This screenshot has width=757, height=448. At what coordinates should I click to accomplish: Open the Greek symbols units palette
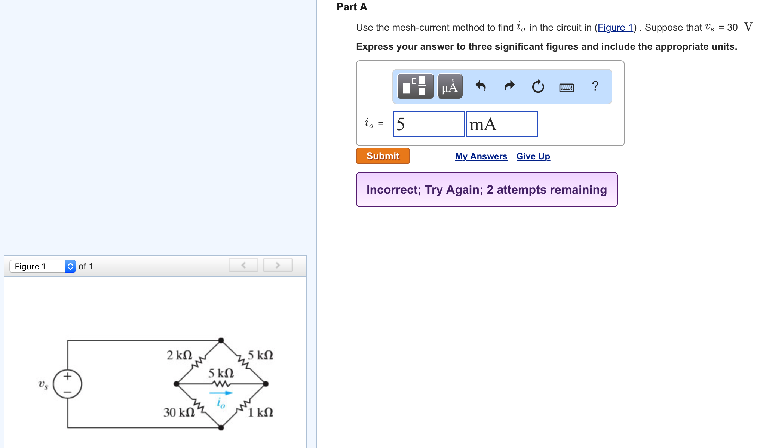[x=450, y=86]
